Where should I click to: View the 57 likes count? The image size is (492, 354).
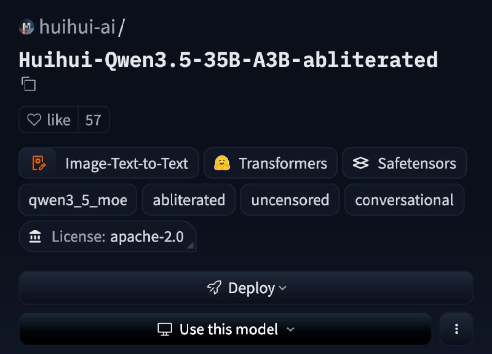point(93,120)
